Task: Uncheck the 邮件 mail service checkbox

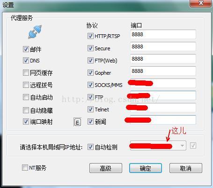Action: pyautogui.click(x=26, y=49)
